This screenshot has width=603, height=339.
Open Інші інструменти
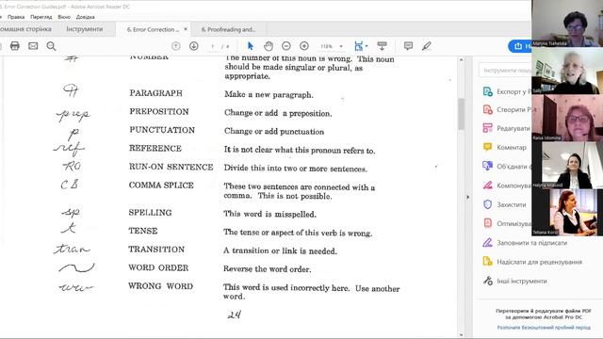click(x=514, y=281)
